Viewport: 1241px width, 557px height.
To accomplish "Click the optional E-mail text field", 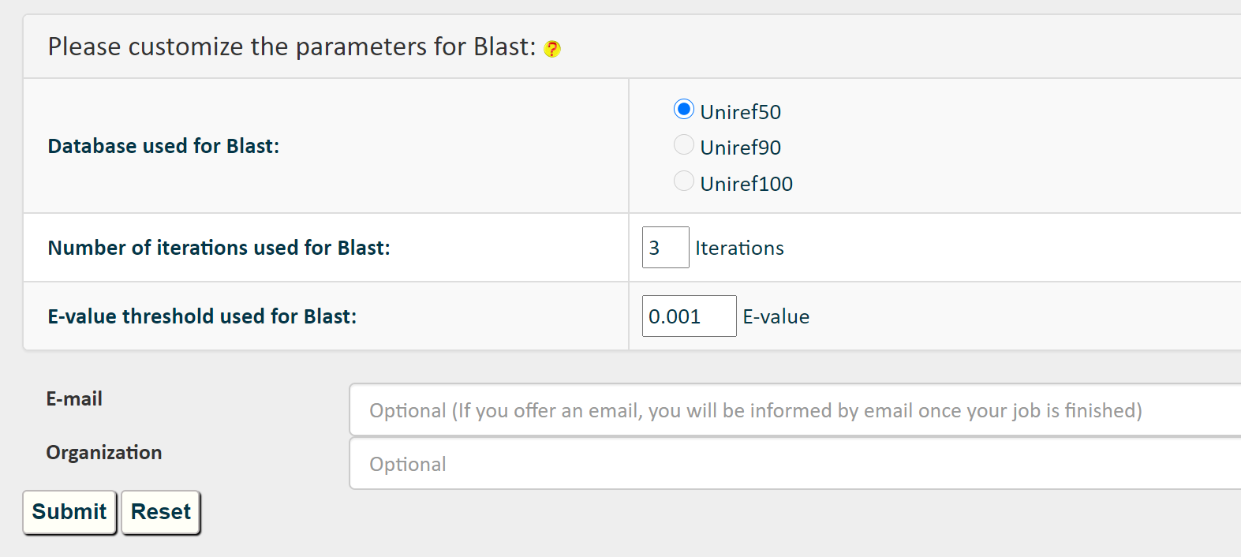I will 793,410.
